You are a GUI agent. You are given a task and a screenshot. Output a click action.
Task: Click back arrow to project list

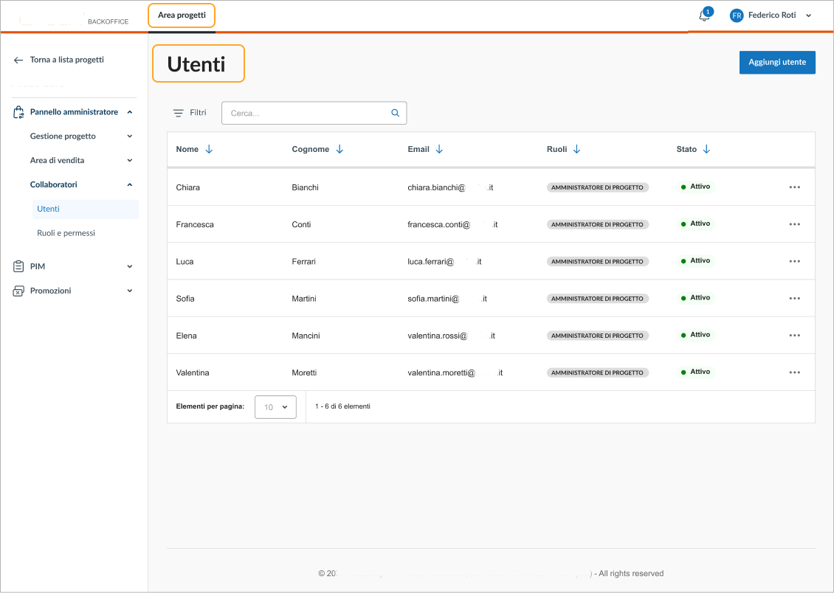18,60
